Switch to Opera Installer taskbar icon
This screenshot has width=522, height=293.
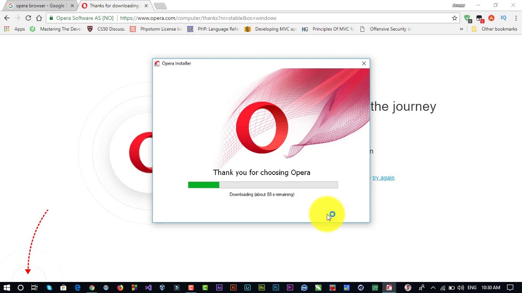(x=389, y=288)
